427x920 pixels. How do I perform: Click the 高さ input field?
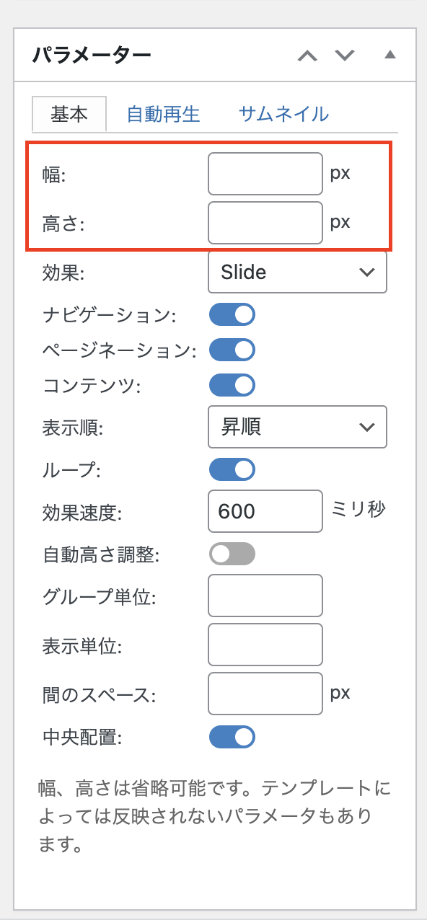265,222
